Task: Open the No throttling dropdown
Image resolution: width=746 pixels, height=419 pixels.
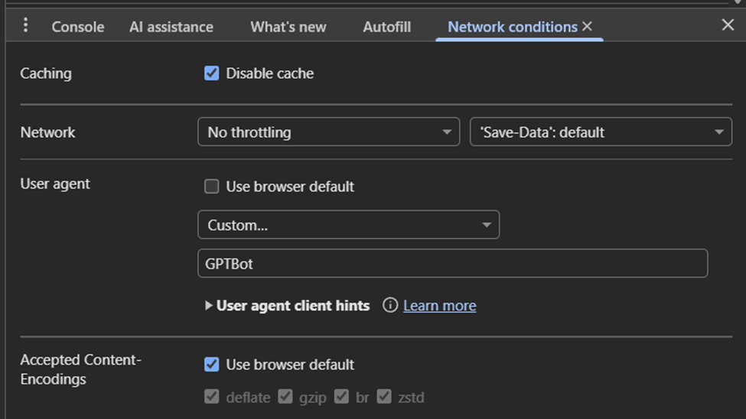Action: (328, 132)
